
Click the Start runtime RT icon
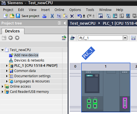(x=135, y=16)
